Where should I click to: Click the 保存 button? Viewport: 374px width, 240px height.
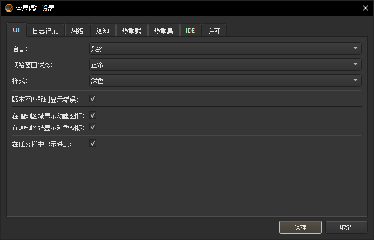click(x=300, y=227)
